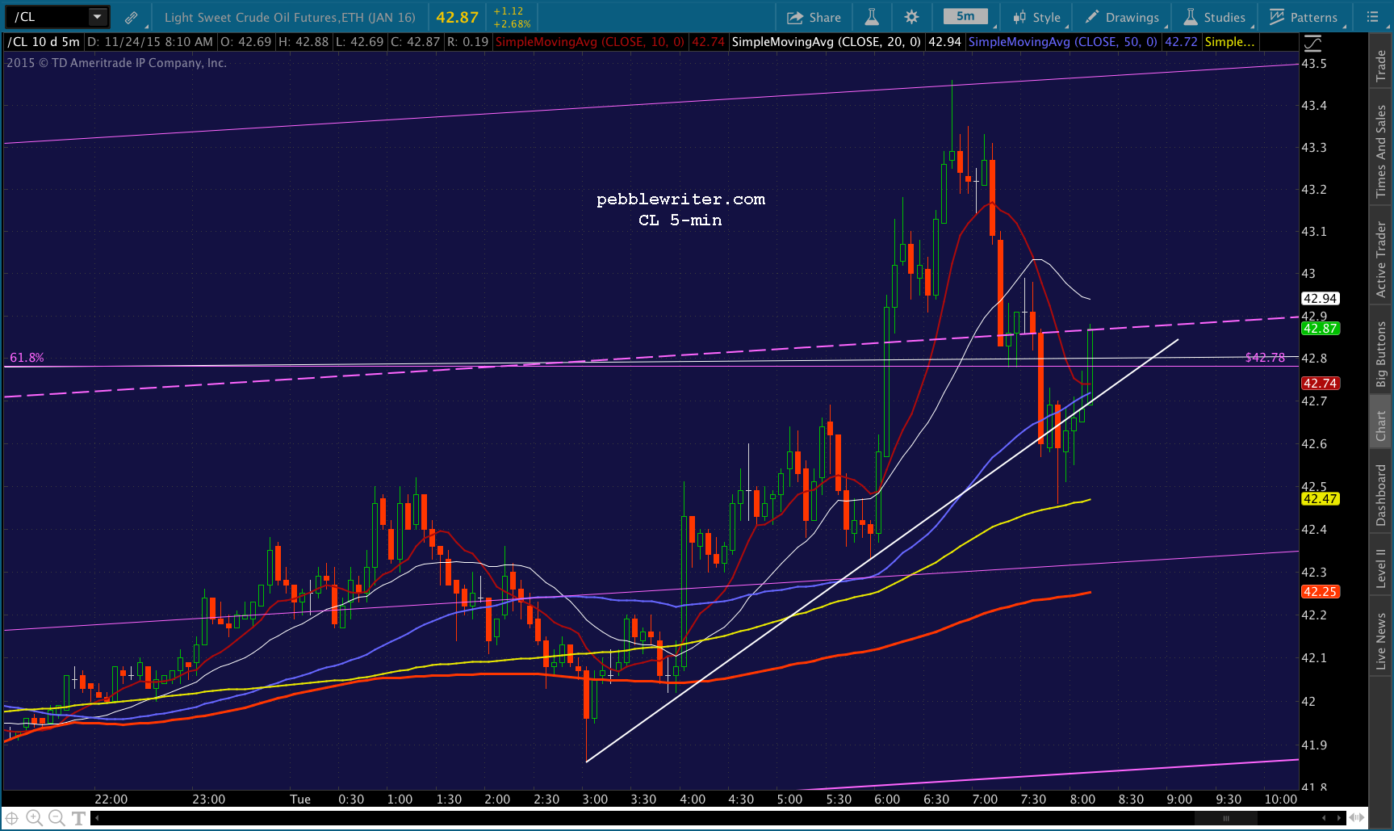The image size is (1394, 831).
Task: Open the Patterns dropdown
Action: click(1304, 17)
